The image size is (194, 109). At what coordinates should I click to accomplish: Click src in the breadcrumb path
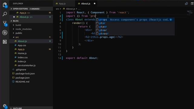pyautogui.click(x=57, y=9)
